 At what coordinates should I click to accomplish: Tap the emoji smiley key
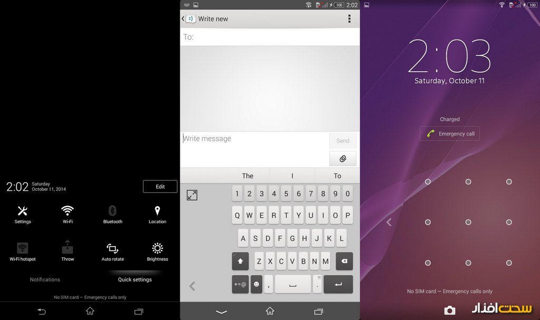[x=256, y=284]
